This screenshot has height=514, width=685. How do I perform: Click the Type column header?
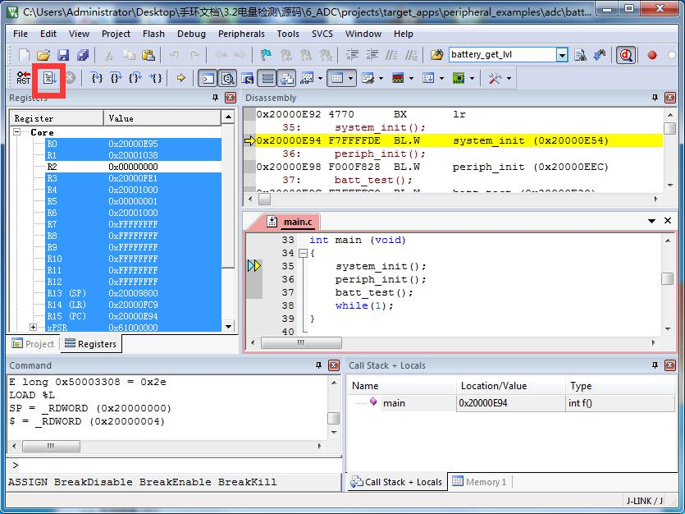click(x=620, y=386)
